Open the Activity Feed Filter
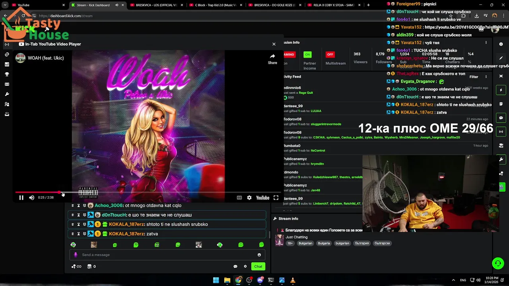This screenshot has height=286, width=509. (474, 77)
